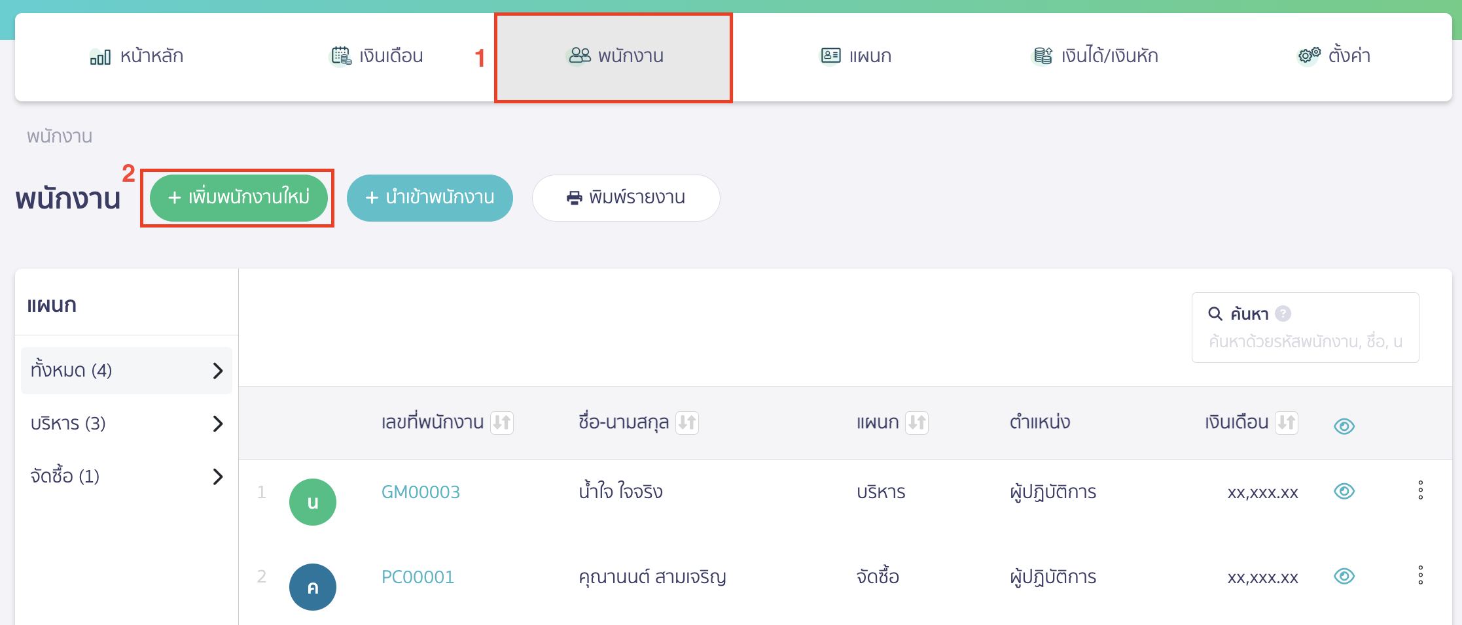Click the พนักงาน employees icon
1462x625 pixels.
[579, 56]
